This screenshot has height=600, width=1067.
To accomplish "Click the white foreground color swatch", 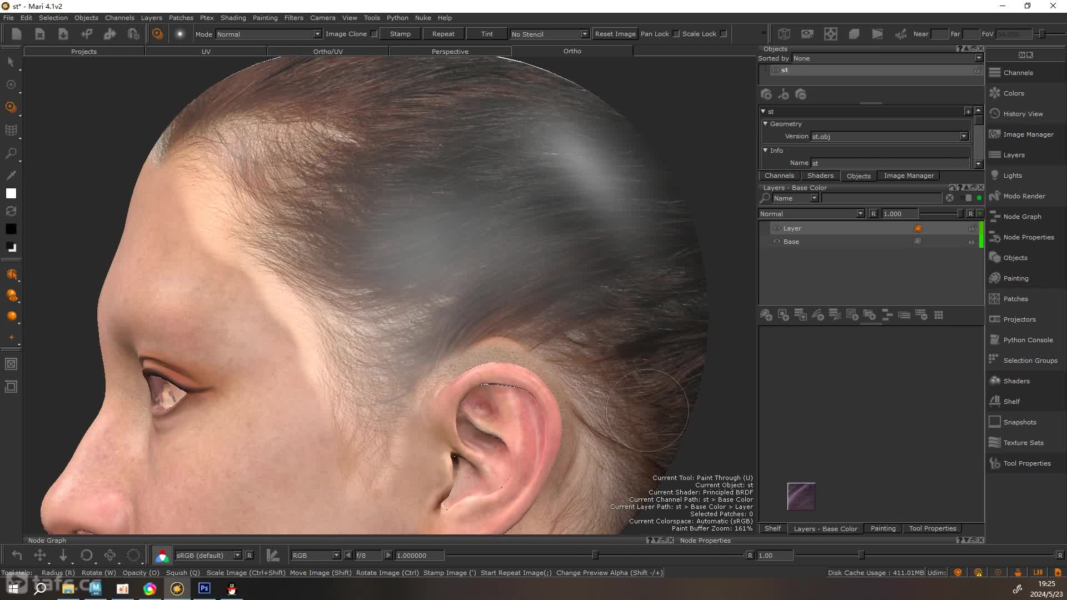I will tap(11, 193).
